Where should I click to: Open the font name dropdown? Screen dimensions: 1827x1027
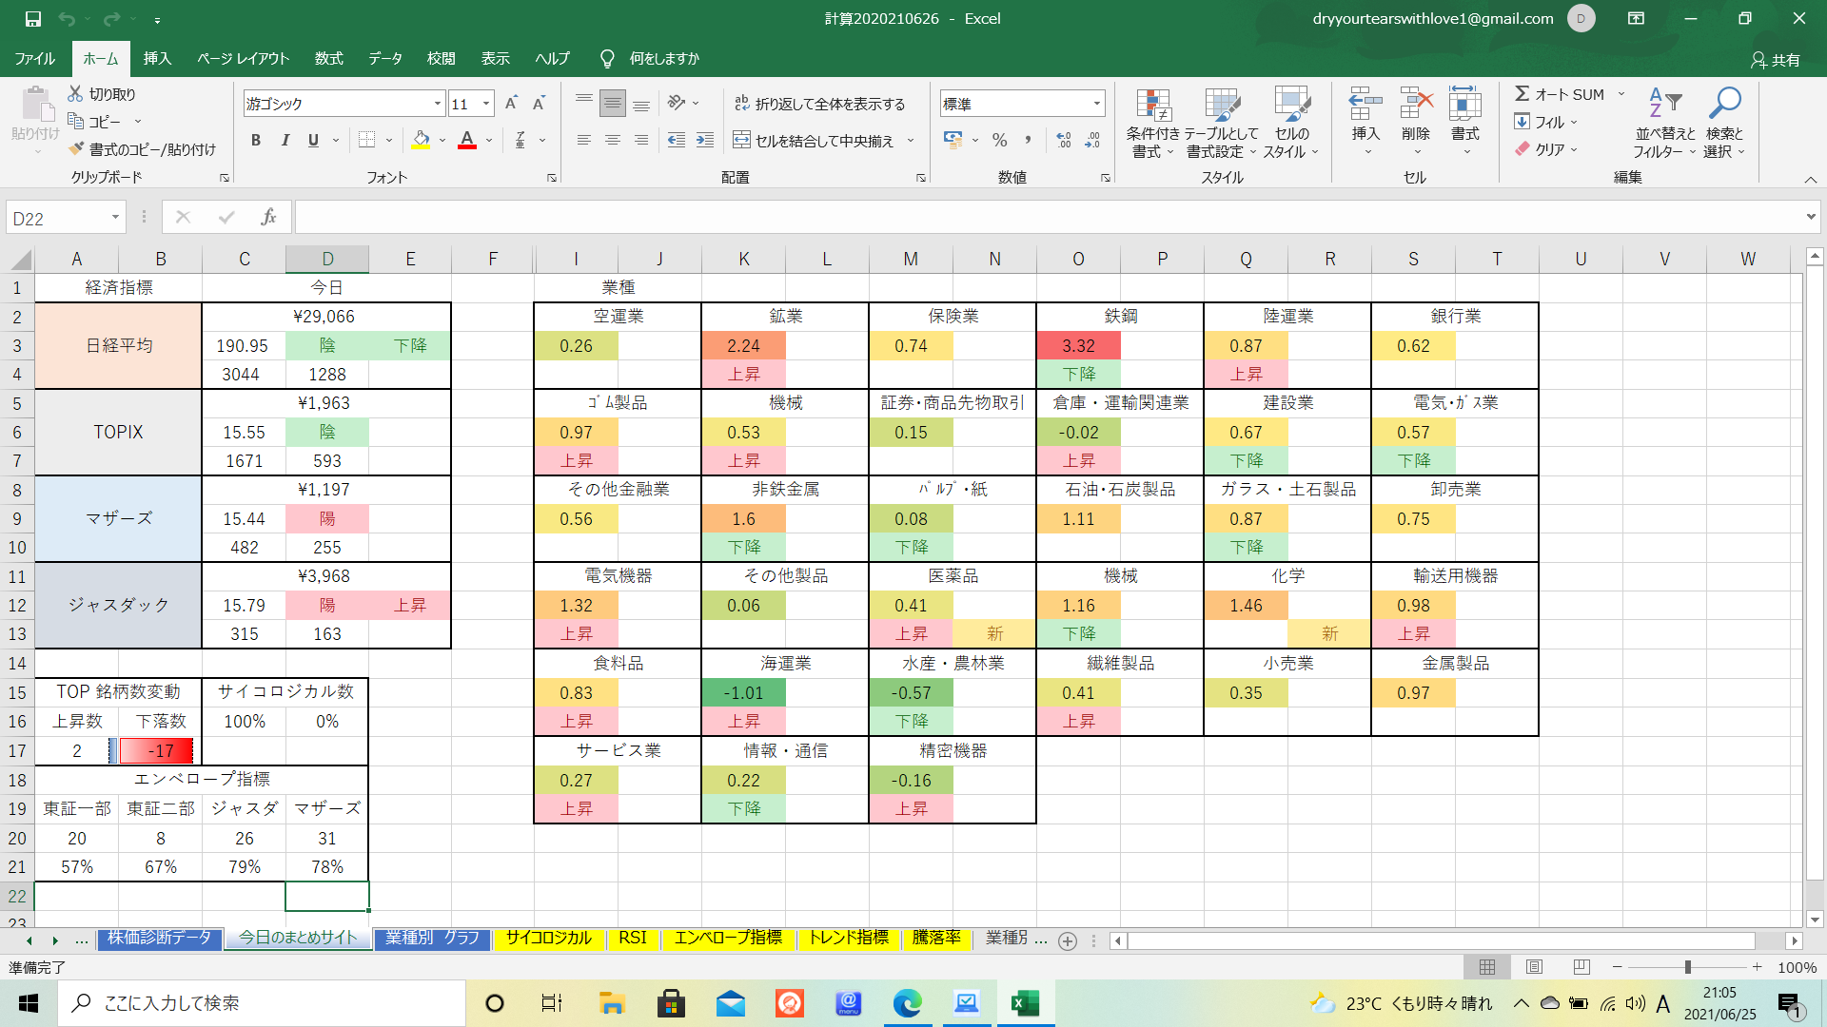click(x=438, y=104)
